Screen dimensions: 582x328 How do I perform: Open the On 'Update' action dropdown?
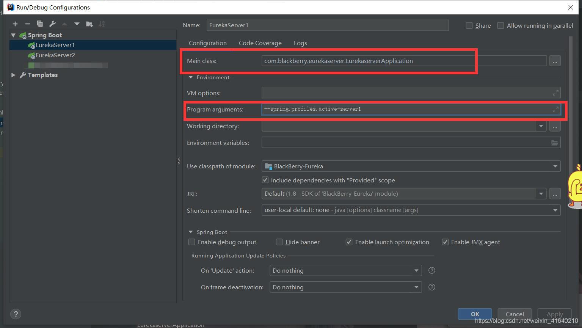pos(416,270)
